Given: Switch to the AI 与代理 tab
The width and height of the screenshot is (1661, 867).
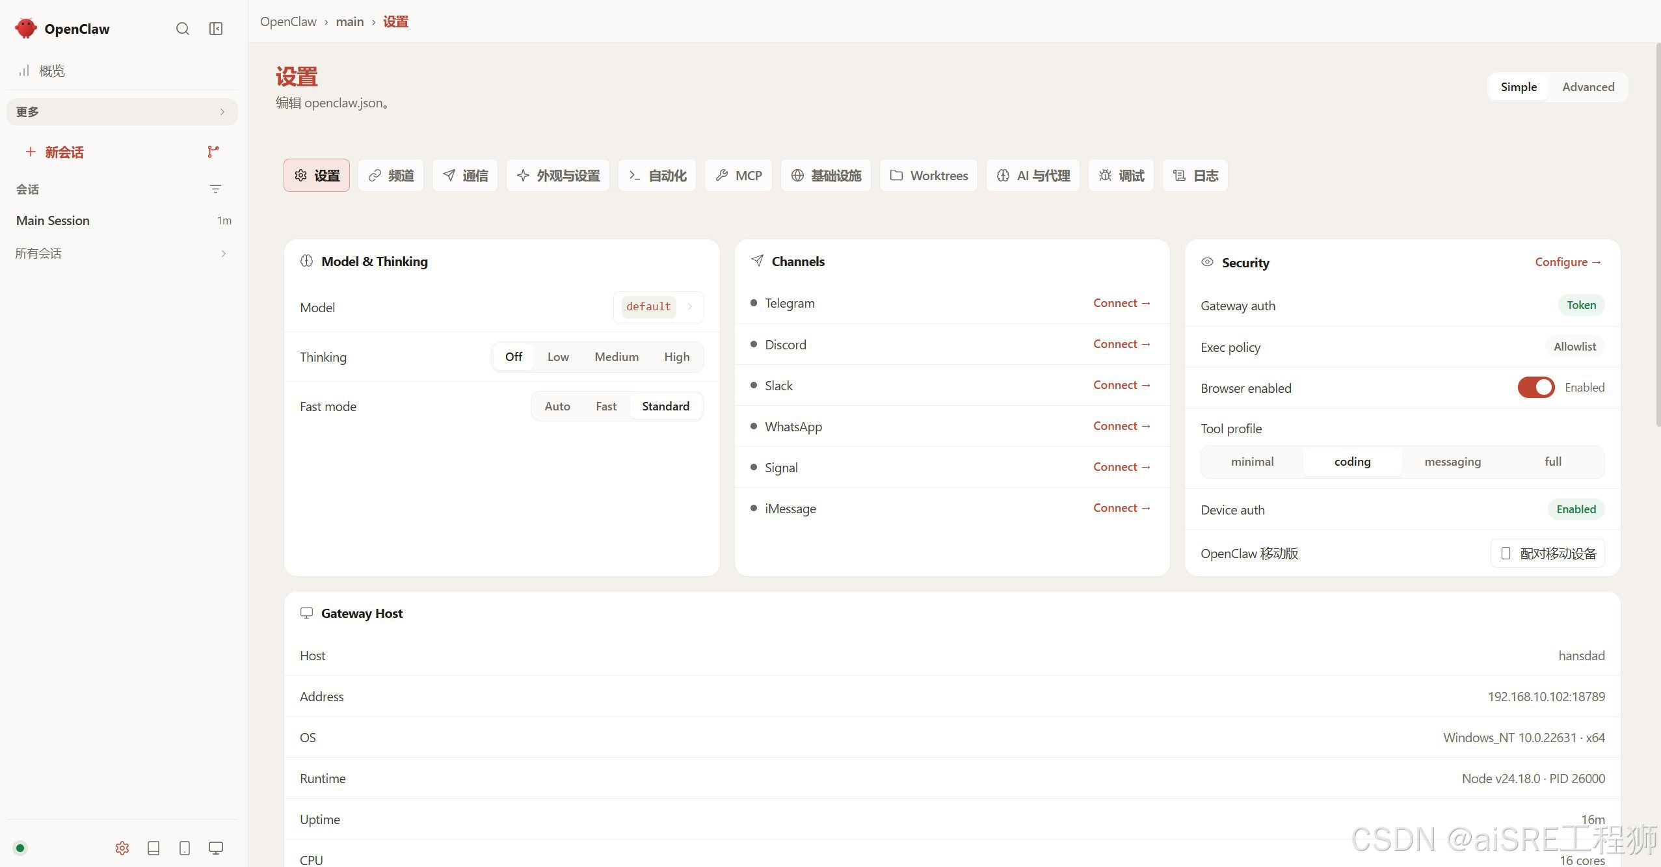Looking at the screenshot, I should click(1033, 176).
